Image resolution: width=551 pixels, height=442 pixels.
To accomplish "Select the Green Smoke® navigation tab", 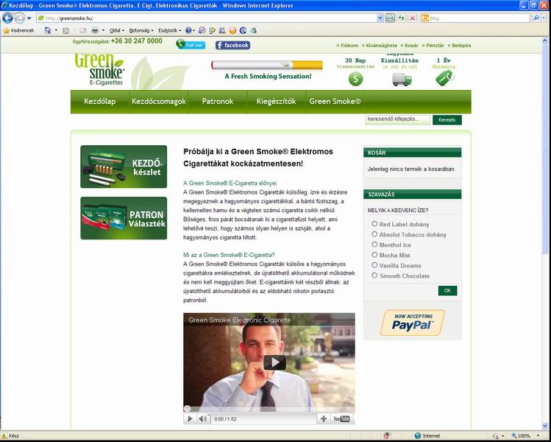I will (335, 102).
